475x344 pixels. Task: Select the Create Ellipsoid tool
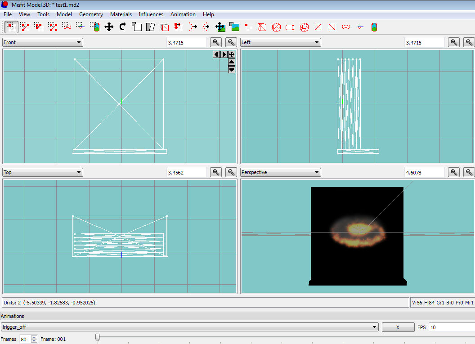276,27
